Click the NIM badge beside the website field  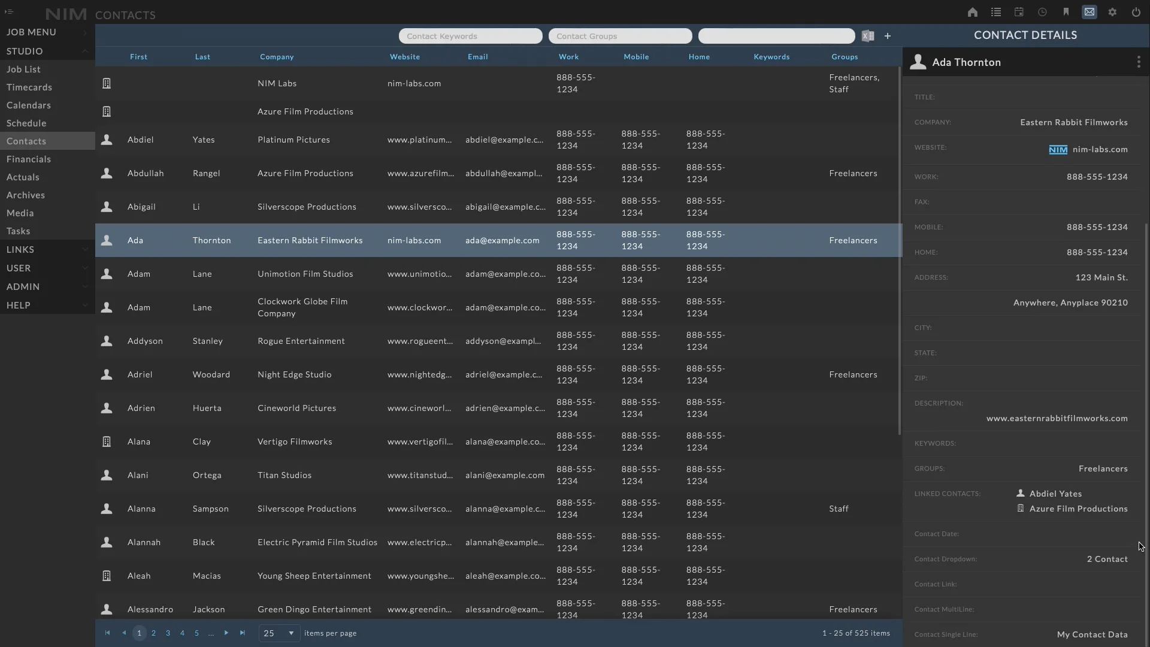(x=1060, y=149)
